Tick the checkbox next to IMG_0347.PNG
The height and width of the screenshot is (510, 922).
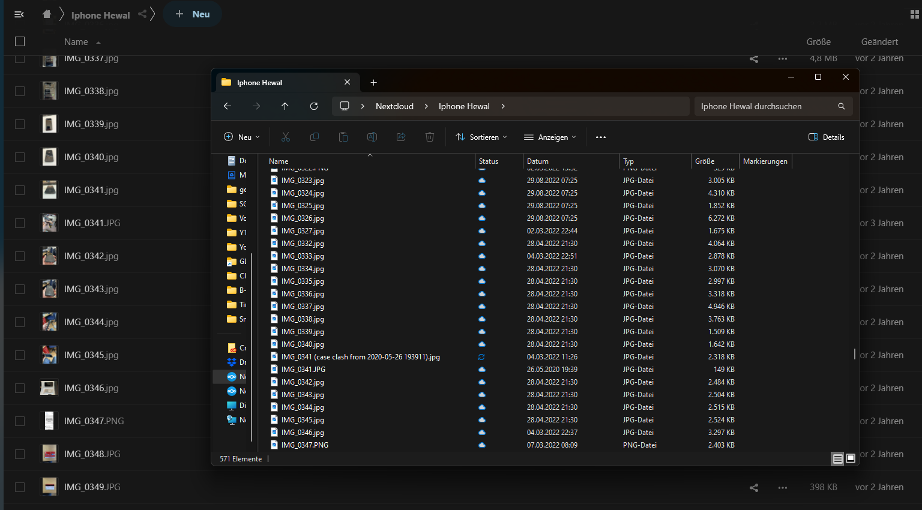[20, 421]
